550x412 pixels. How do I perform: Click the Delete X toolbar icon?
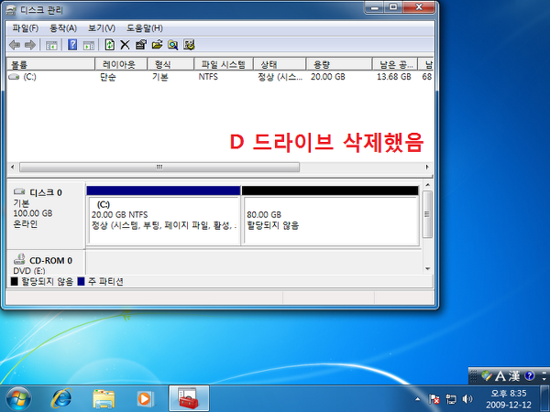(125, 45)
